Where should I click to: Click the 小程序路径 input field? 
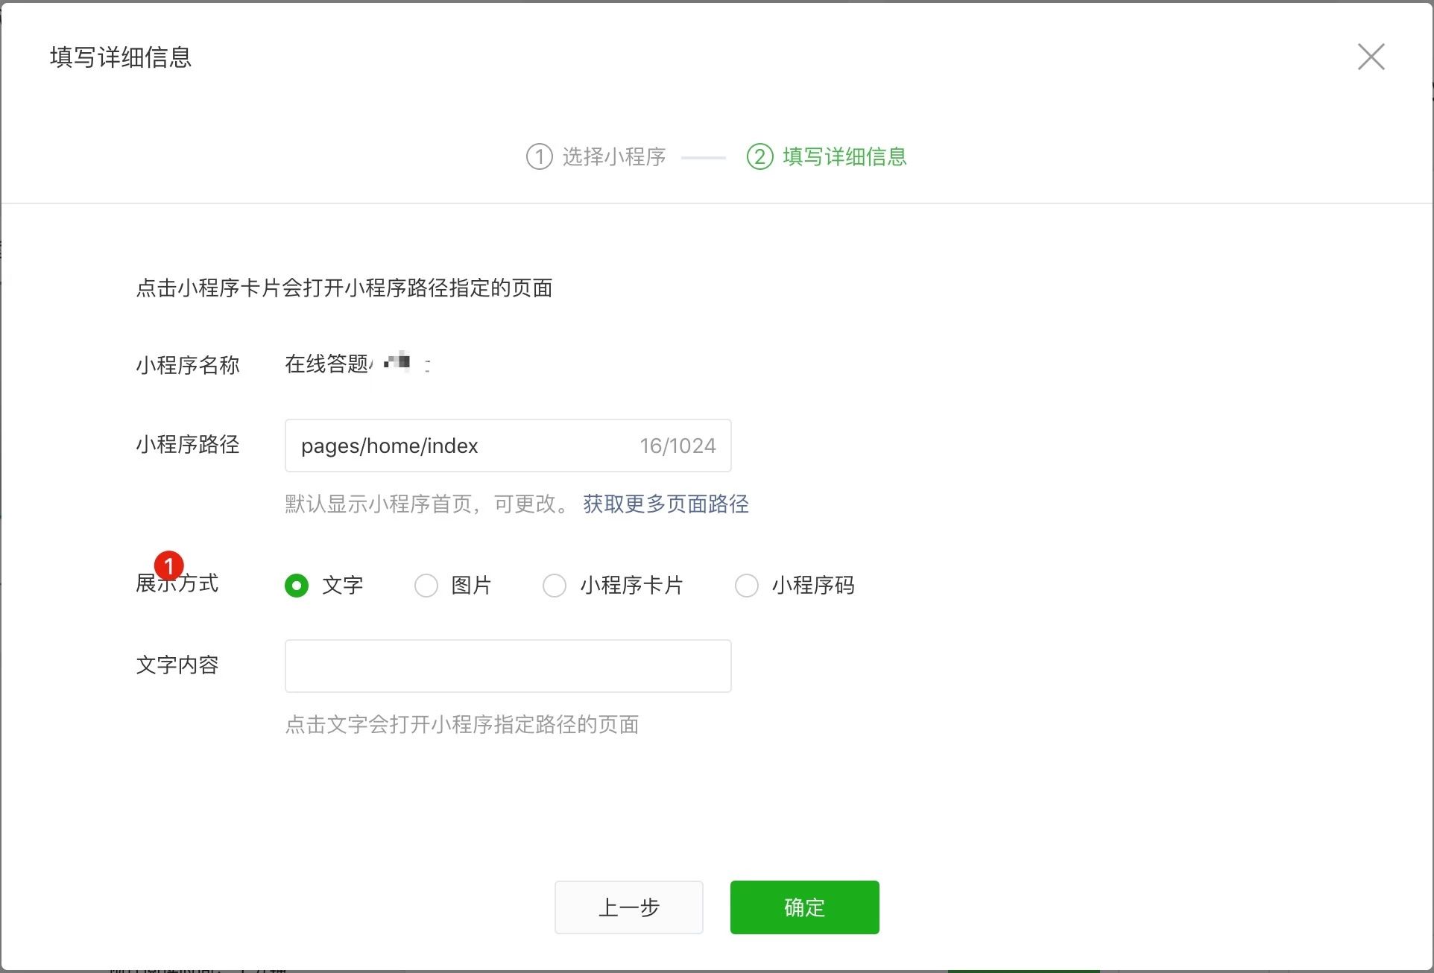pos(508,446)
